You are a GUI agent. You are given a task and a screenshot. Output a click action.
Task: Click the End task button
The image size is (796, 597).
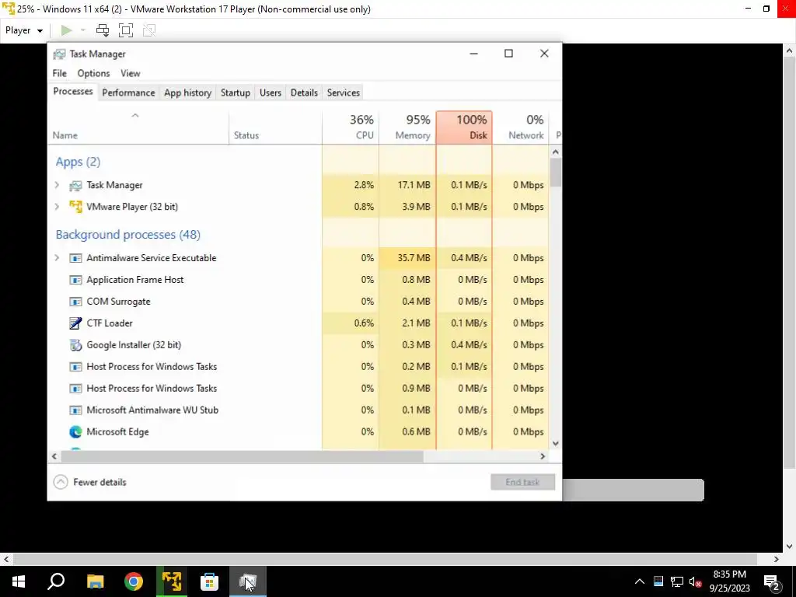(x=522, y=482)
